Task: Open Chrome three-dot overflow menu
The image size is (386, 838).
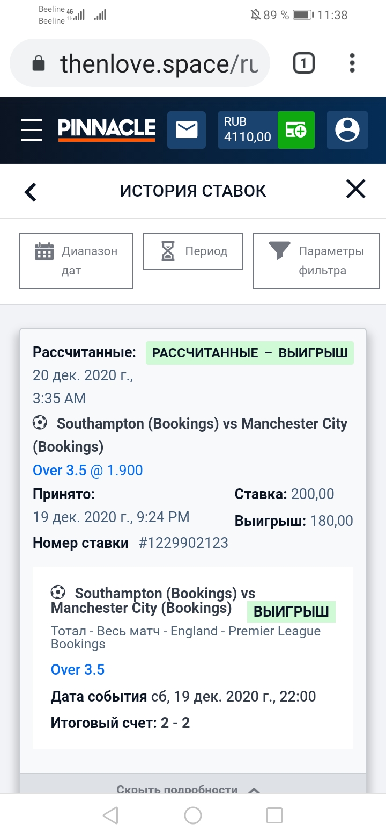Action: (352, 63)
